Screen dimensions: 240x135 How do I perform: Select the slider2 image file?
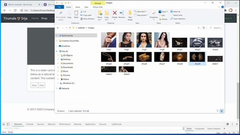pos(108,71)
